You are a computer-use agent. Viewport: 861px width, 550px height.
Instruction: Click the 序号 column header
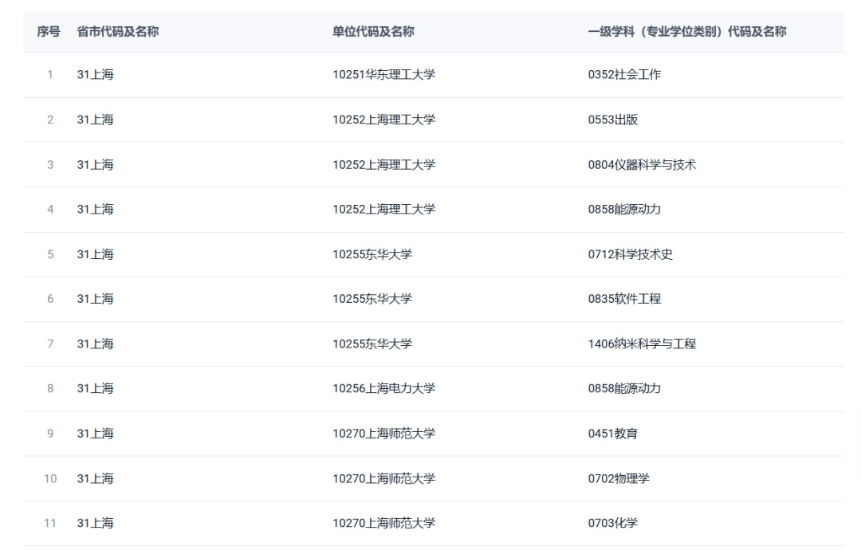point(49,32)
